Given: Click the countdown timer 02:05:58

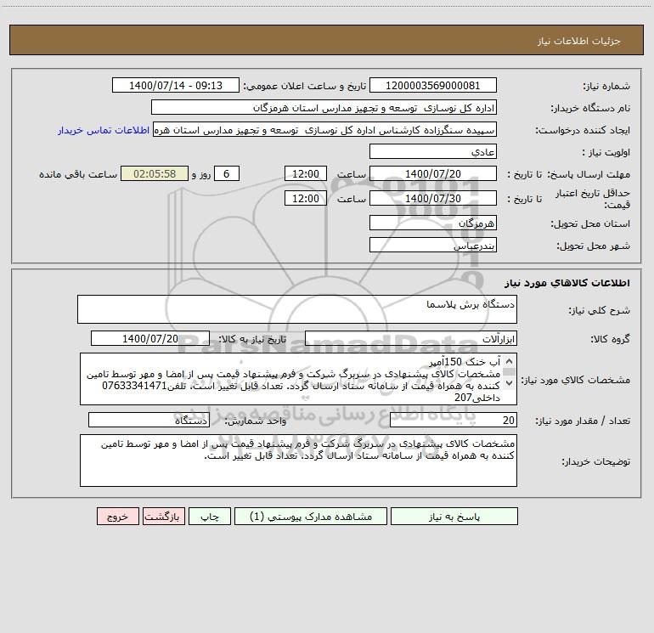Looking at the screenshot, I should 155,174.
